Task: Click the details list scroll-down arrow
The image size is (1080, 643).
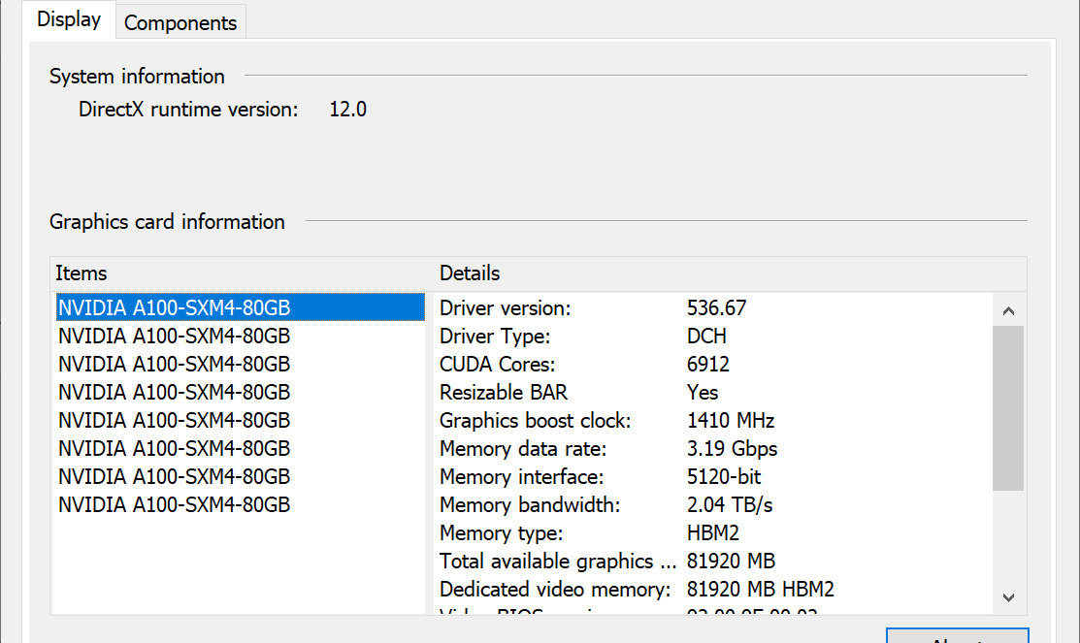Action: point(1008,597)
